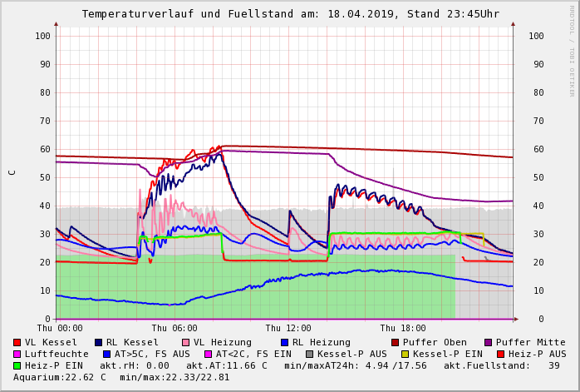Select the green Heiz-P EIN legend swatch
This screenshot has width=580, height=392.
17,365
